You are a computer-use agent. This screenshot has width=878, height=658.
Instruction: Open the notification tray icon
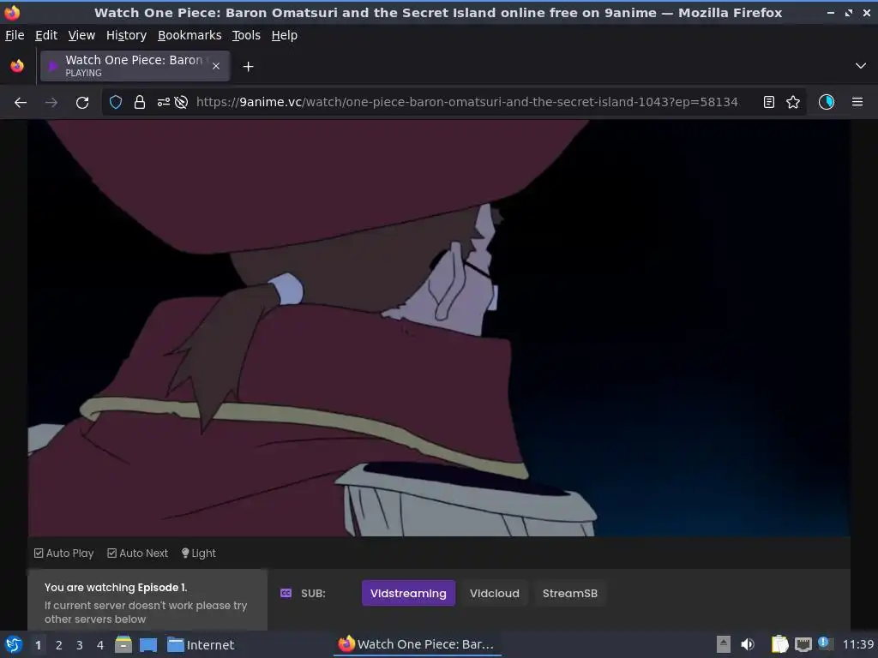tap(824, 643)
